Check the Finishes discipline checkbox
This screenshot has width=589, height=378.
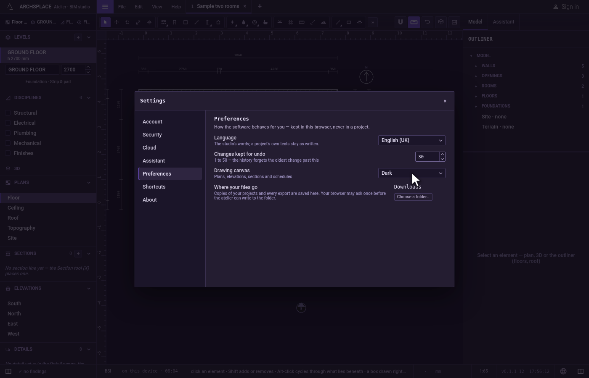point(8,153)
